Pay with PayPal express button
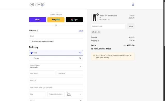Screen dimensions: 165x101 (x=56, y=20)
